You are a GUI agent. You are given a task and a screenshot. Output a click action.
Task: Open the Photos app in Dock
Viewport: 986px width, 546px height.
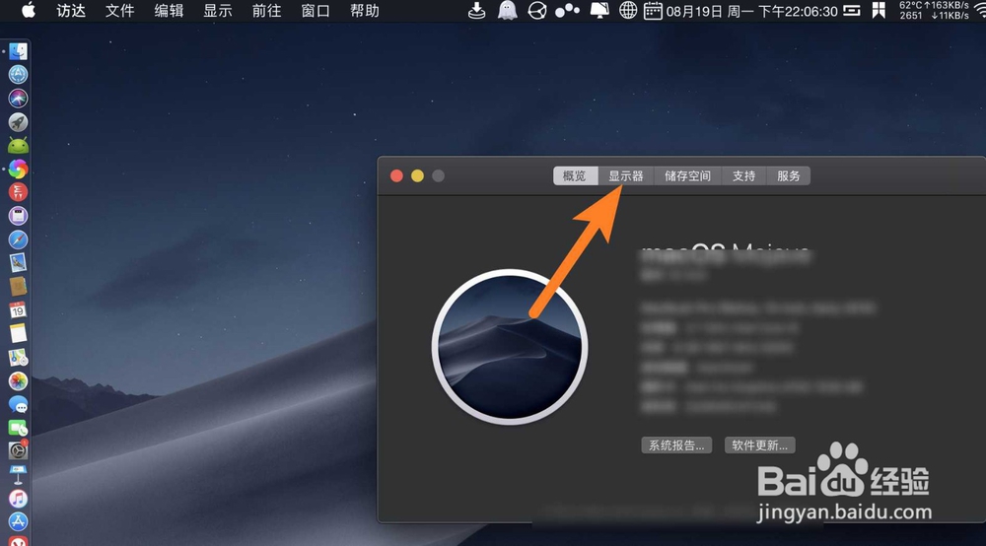click(18, 380)
